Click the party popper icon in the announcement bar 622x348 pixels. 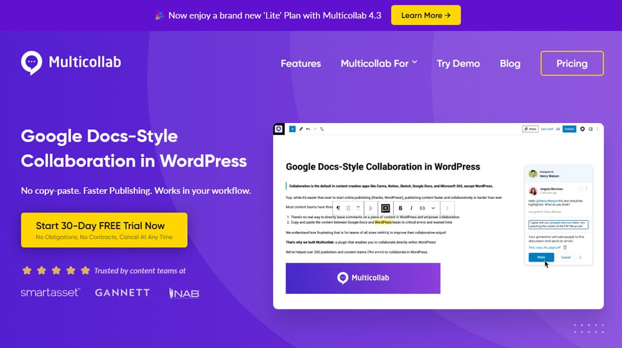[x=159, y=16]
